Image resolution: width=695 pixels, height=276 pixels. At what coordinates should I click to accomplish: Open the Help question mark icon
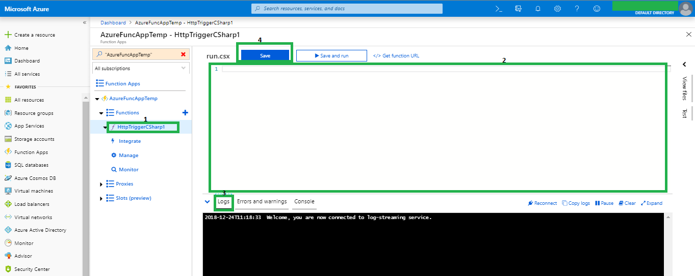pos(577,9)
